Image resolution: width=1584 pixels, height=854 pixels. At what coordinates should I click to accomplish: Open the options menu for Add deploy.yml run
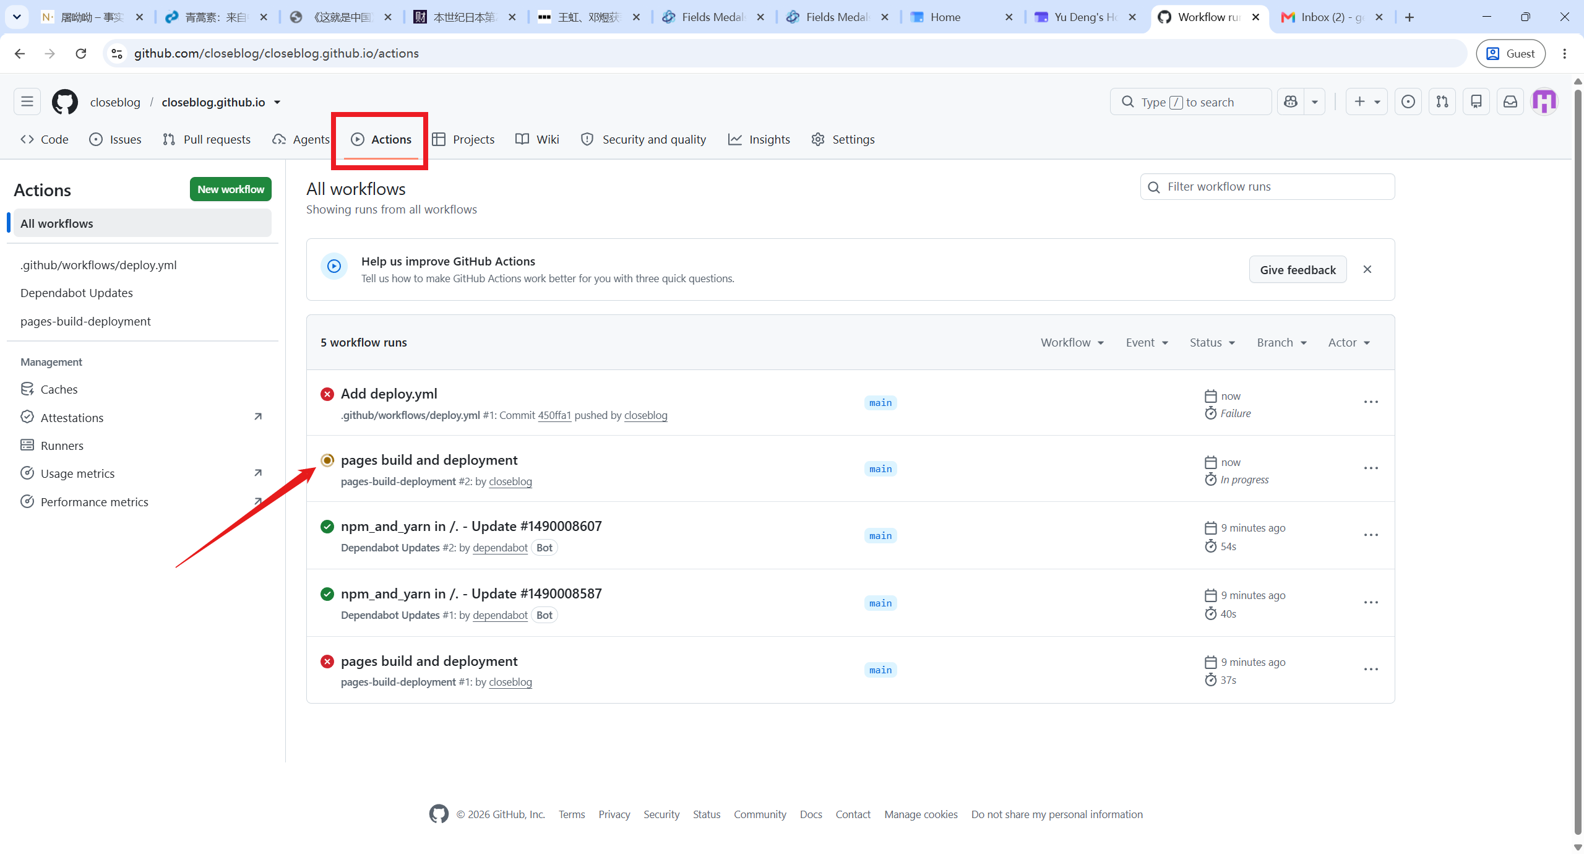point(1371,402)
